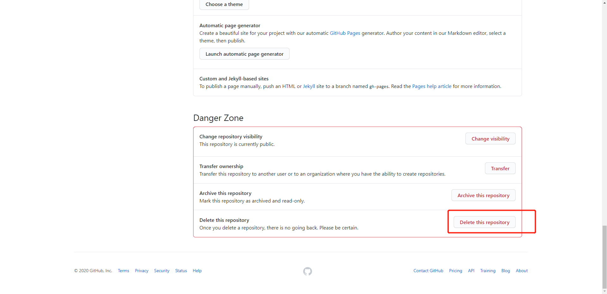Go to the Privacy footer link

pos(142,271)
